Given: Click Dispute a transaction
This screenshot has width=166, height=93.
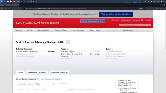Looking at the screenshot, I should pos(114,52).
